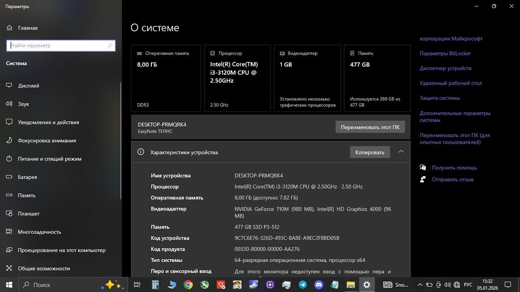The image size is (520, 292).
Task: Open Telegram from the taskbar
Action: 303,284
